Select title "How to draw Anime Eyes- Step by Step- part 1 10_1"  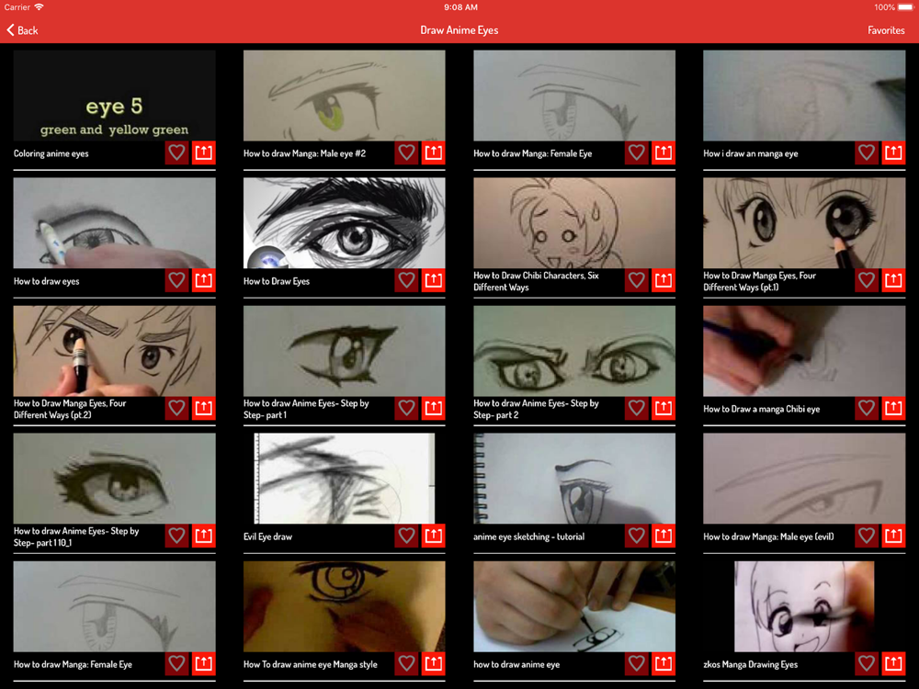click(76, 537)
